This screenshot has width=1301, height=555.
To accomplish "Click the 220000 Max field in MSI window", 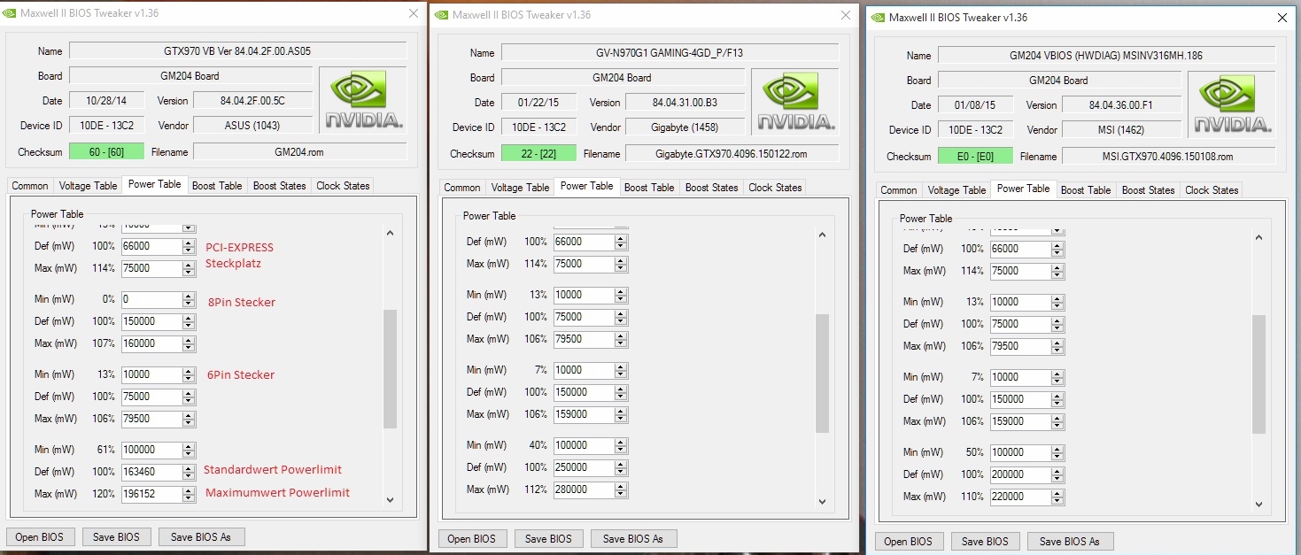I will click(x=1020, y=497).
